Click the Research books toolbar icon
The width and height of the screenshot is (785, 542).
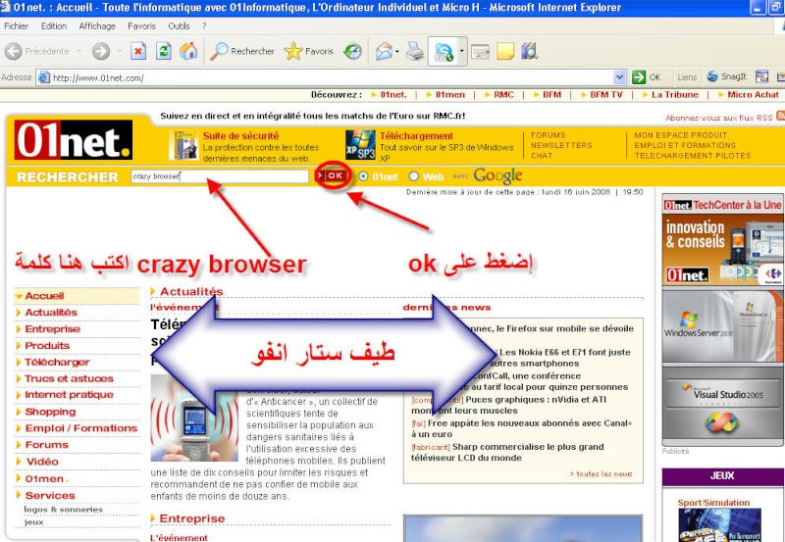[x=529, y=51]
